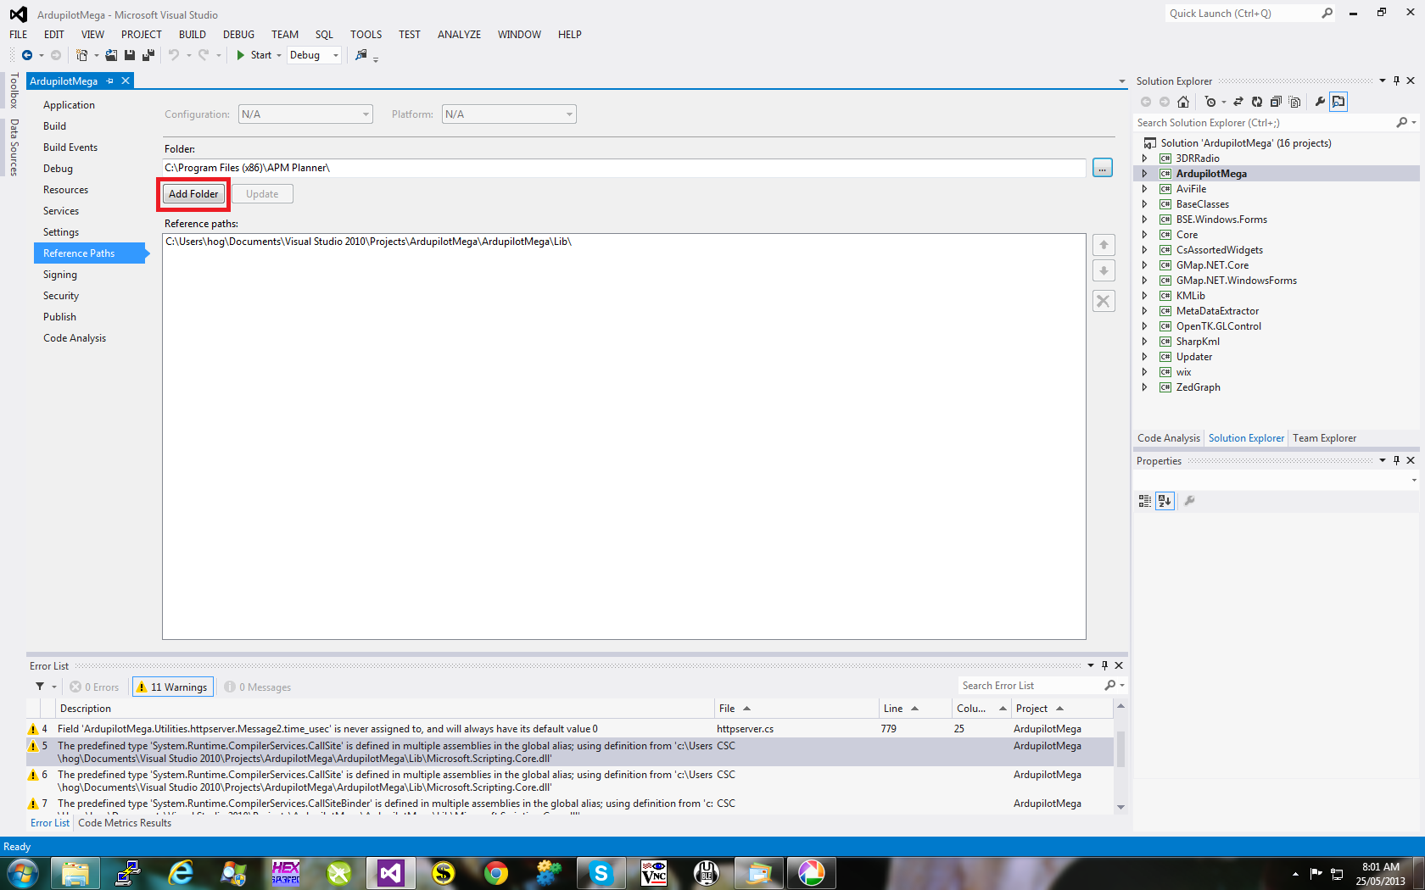This screenshot has width=1425, height=890.
Task: Open Solution Explorer search options dropdown
Action: point(1413,123)
